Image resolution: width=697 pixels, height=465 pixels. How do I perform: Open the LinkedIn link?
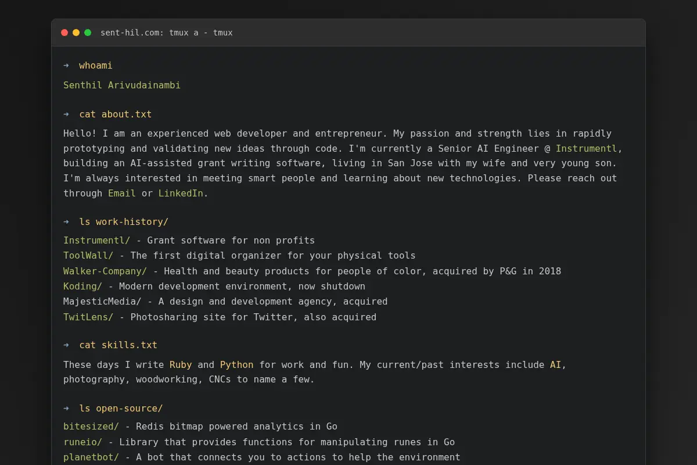pyautogui.click(x=181, y=193)
